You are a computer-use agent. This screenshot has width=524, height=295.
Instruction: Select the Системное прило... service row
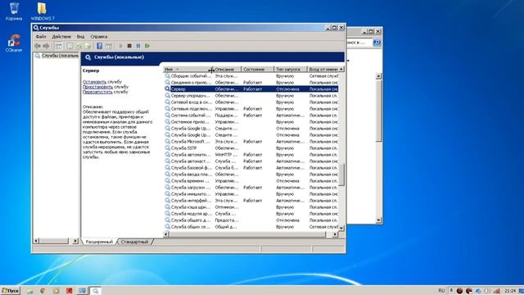251,122
